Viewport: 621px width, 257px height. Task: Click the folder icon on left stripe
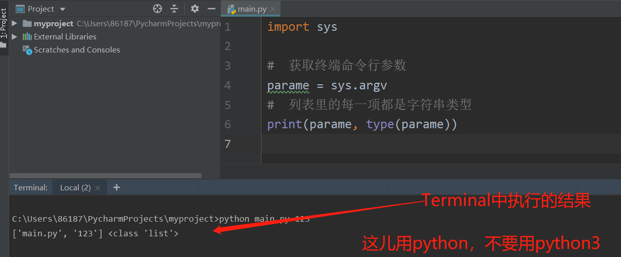click(x=4, y=45)
